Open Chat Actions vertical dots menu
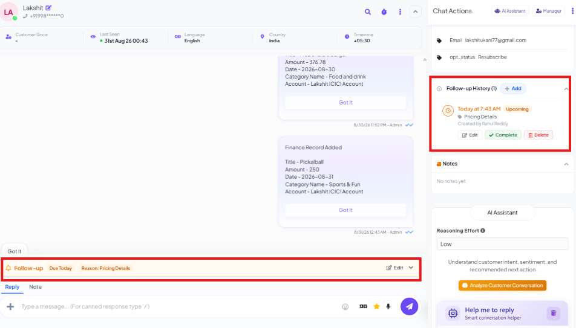Image resolution: width=576 pixels, height=328 pixels. tap(572, 11)
